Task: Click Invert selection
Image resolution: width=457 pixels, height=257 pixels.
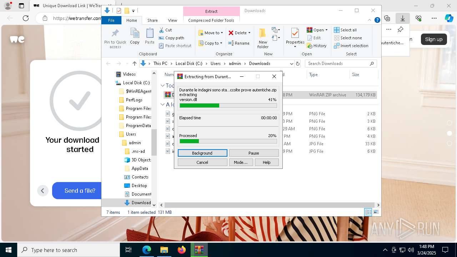Action: pos(351,46)
